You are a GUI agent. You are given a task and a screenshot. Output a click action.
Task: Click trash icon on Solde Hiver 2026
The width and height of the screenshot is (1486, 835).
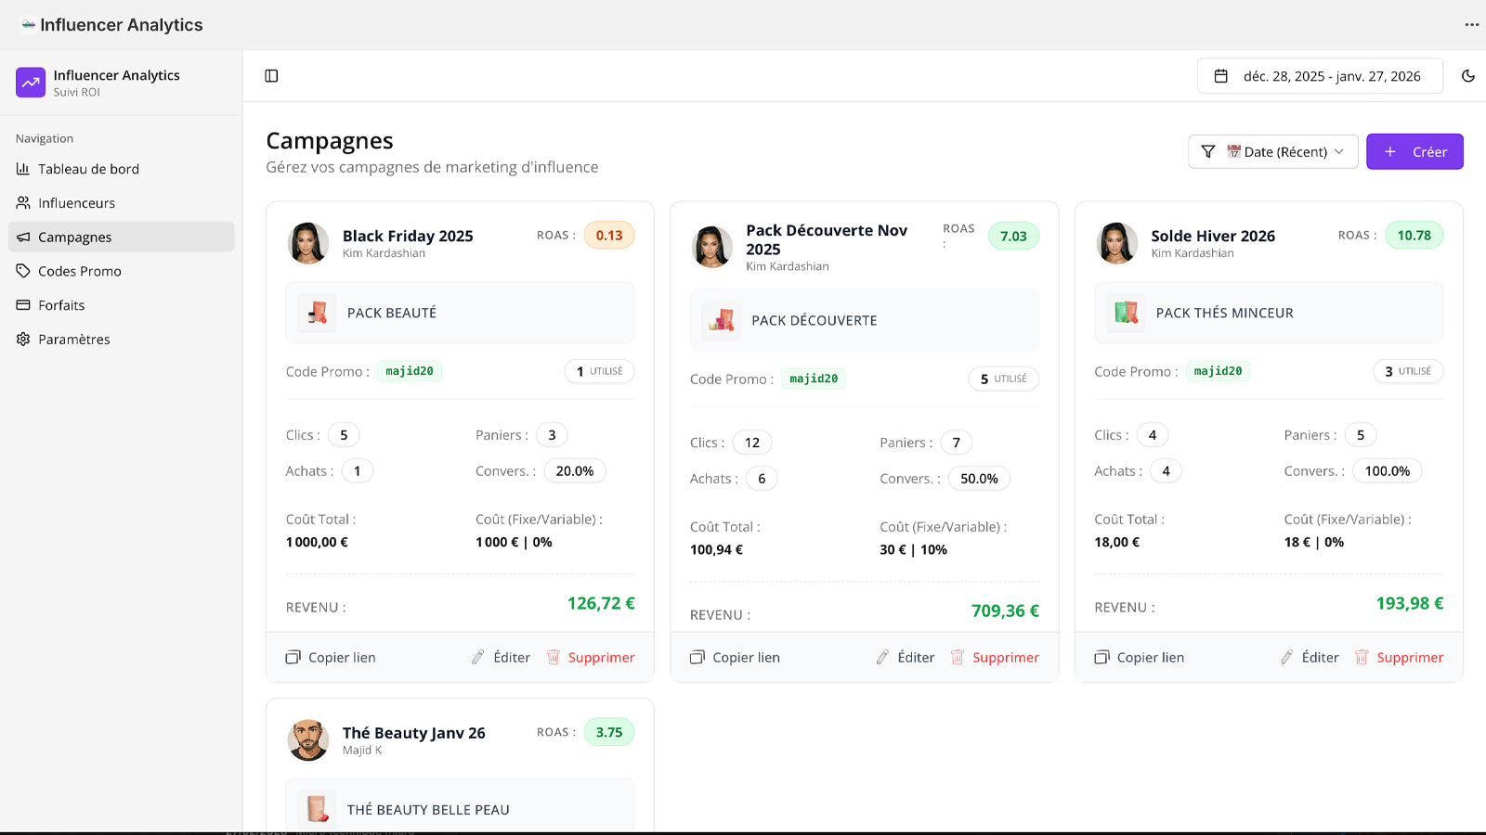pos(1362,658)
